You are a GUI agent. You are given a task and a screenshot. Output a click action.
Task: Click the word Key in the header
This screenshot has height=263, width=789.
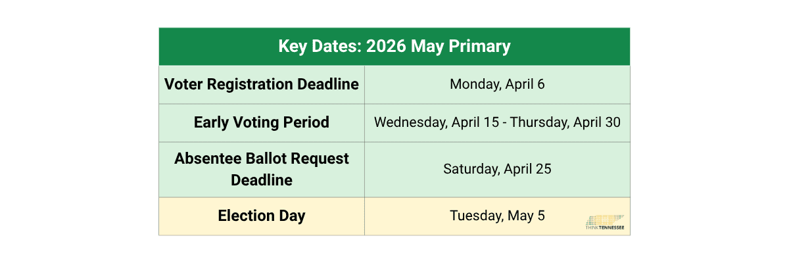291,47
